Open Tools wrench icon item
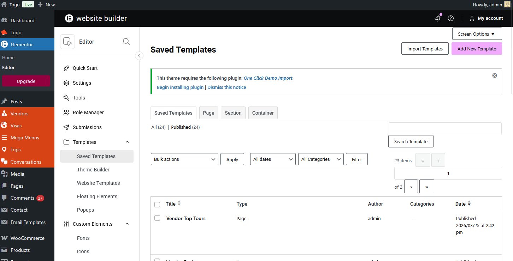The image size is (513, 261). point(66,98)
